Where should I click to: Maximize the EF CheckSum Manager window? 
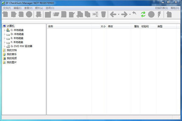click(x=168, y=2)
